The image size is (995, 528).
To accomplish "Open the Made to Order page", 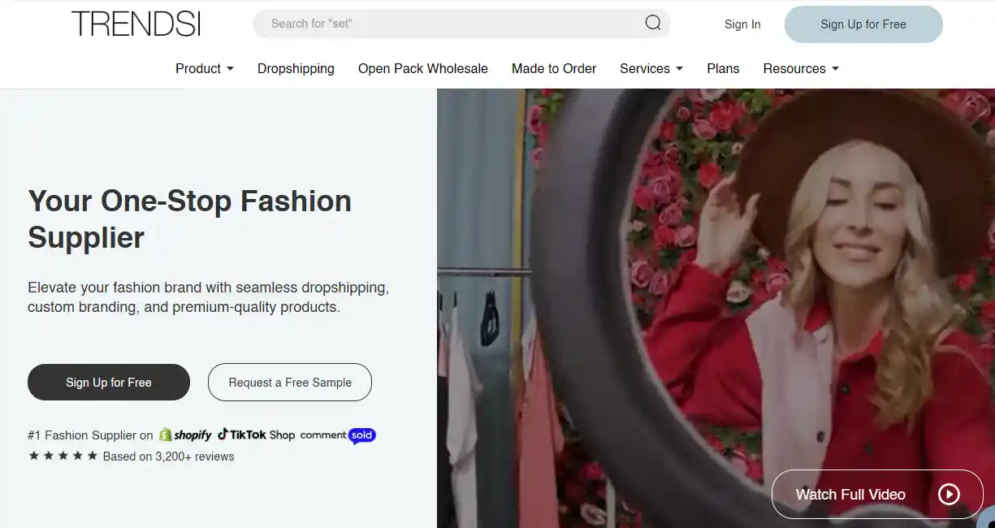I will pos(554,68).
